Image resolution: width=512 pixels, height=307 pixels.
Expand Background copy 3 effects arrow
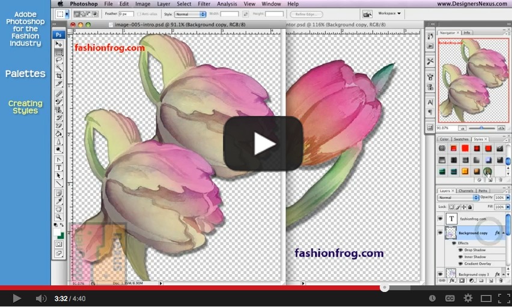504,275
